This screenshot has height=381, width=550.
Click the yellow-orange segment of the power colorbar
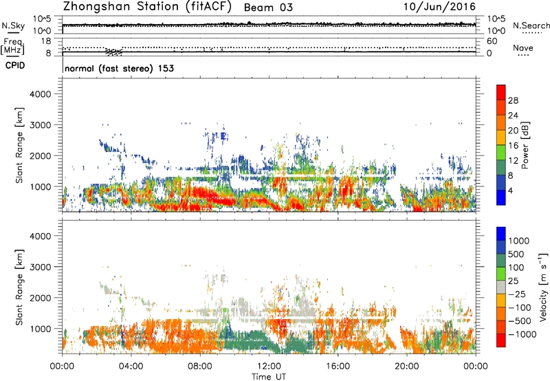click(x=501, y=137)
